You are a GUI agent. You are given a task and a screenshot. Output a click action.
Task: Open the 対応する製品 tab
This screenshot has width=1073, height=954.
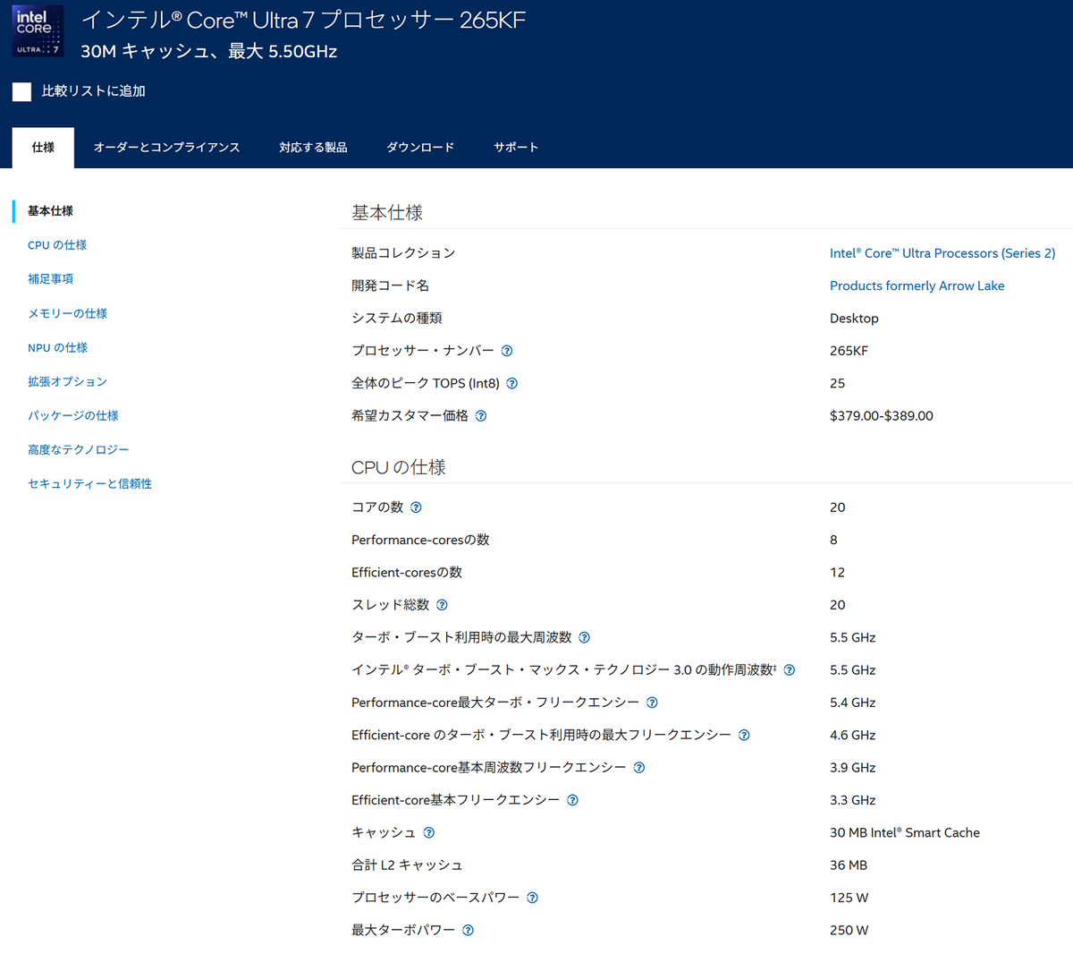click(x=313, y=148)
